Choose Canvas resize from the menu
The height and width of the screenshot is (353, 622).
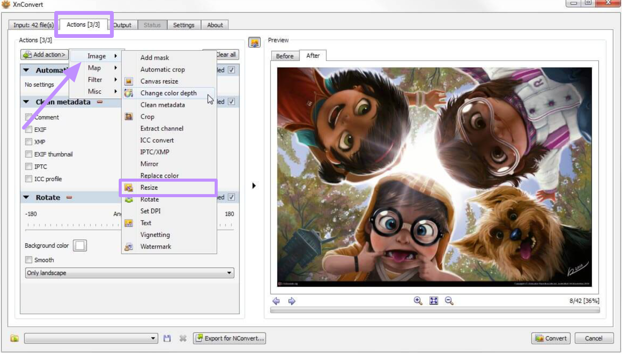point(169,81)
